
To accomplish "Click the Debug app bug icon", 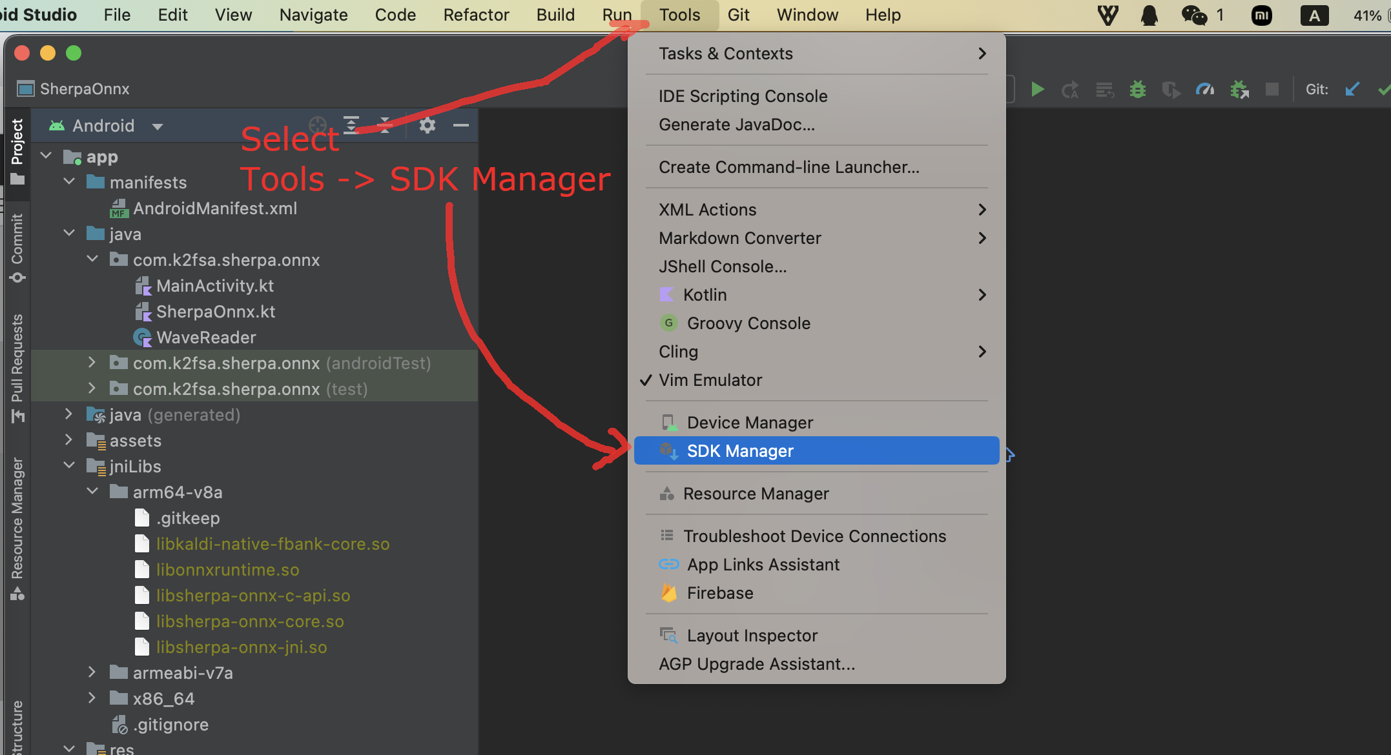I will coord(1138,89).
